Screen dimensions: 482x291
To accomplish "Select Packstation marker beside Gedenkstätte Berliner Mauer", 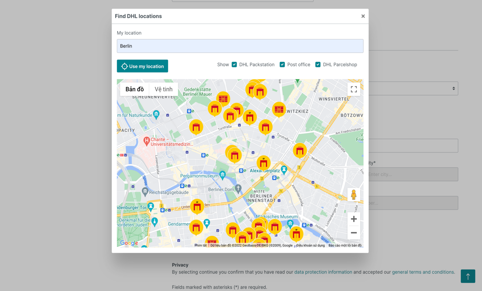I will [x=223, y=99].
